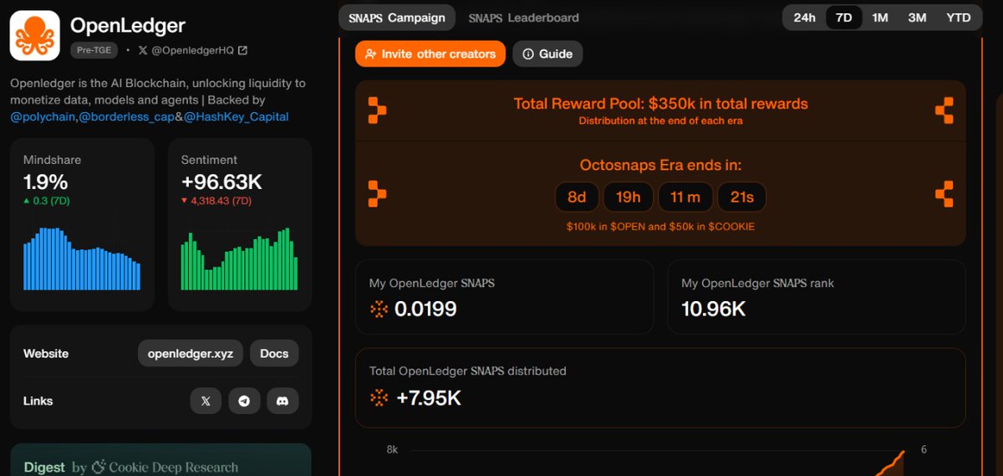Click the 8d countdown box

coord(577,197)
